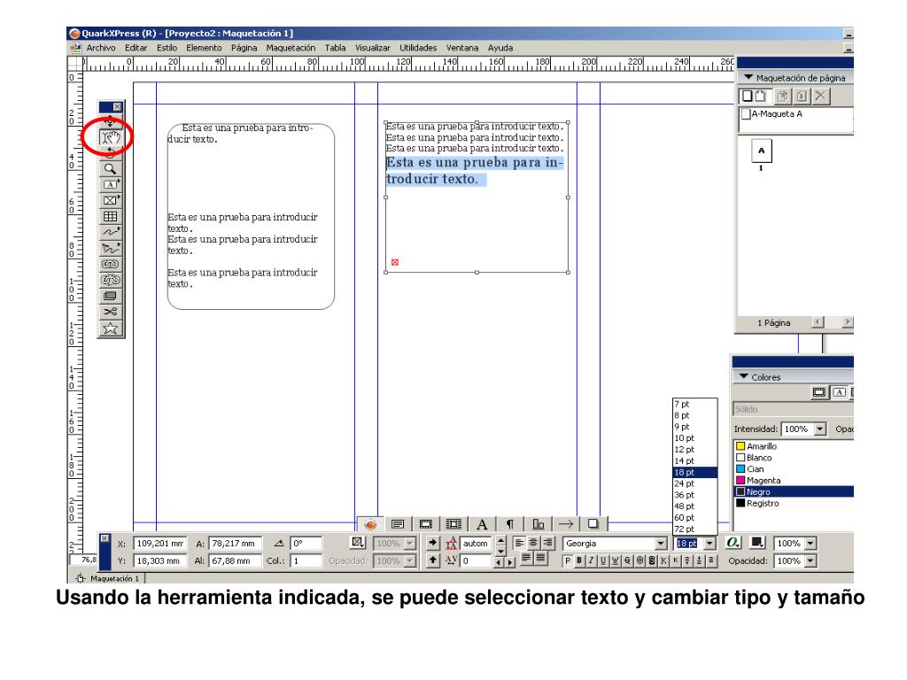Switch to the Character attributes 'A' tab
This screenshot has height=680, width=907.
pos(482,524)
